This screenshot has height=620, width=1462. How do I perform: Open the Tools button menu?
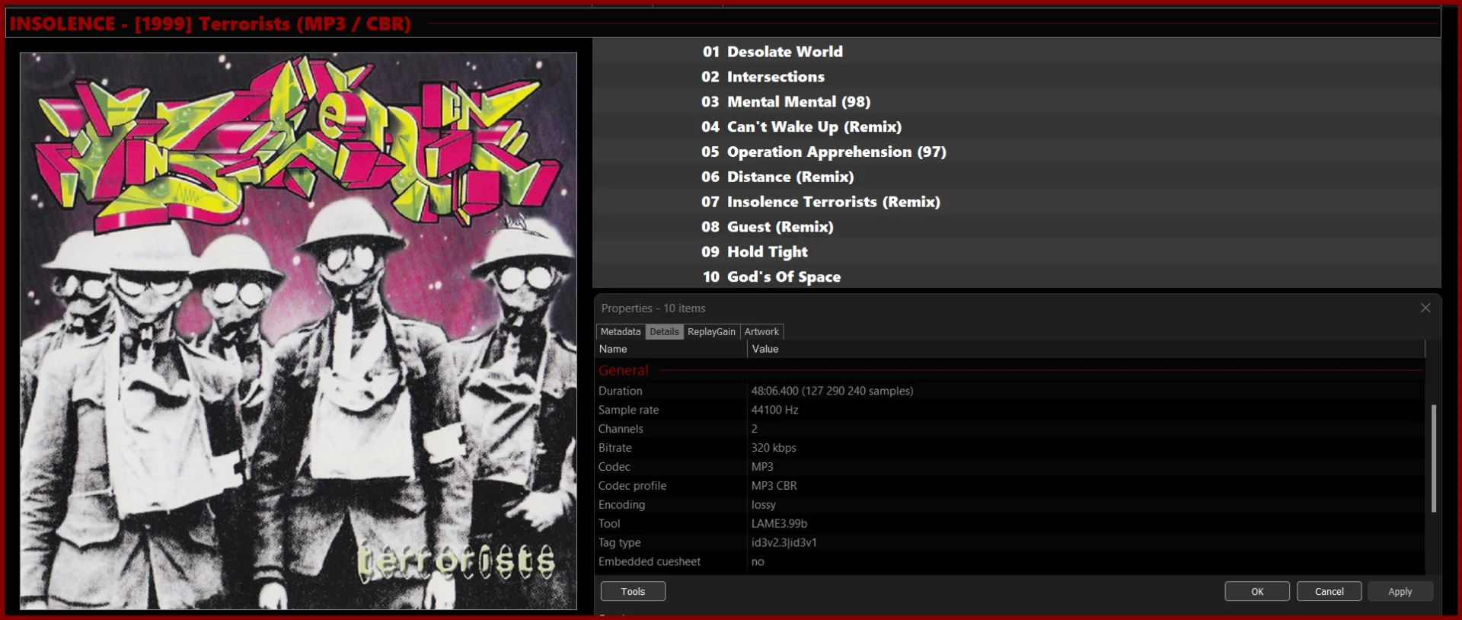coord(633,591)
